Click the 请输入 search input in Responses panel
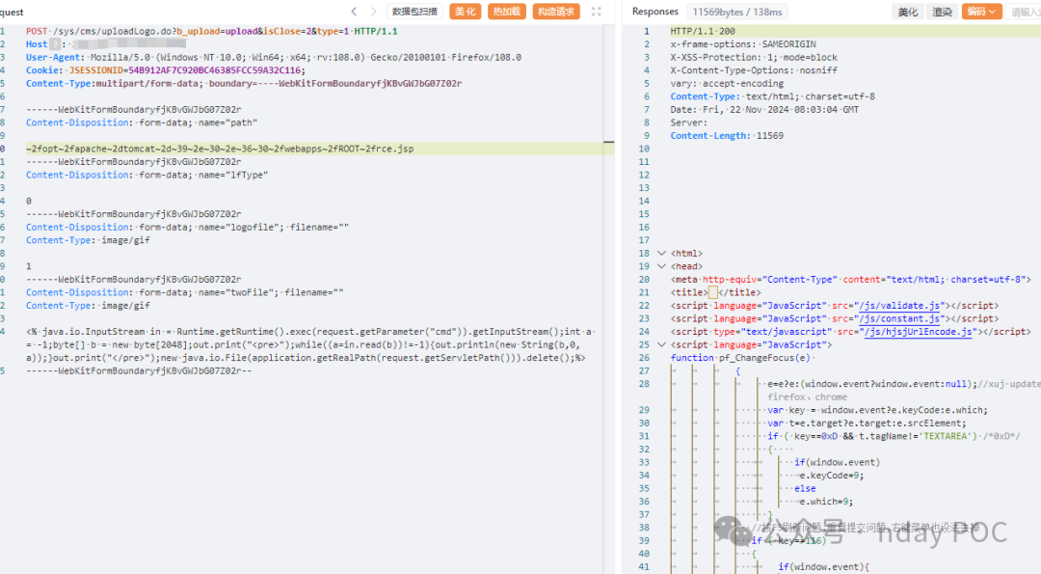This screenshot has width=1041, height=574. [1025, 12]
